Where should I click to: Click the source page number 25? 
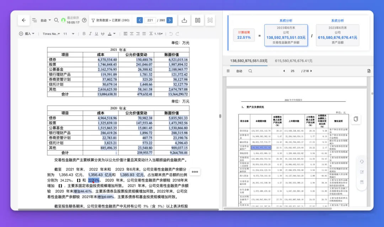[x=292, y=71]
